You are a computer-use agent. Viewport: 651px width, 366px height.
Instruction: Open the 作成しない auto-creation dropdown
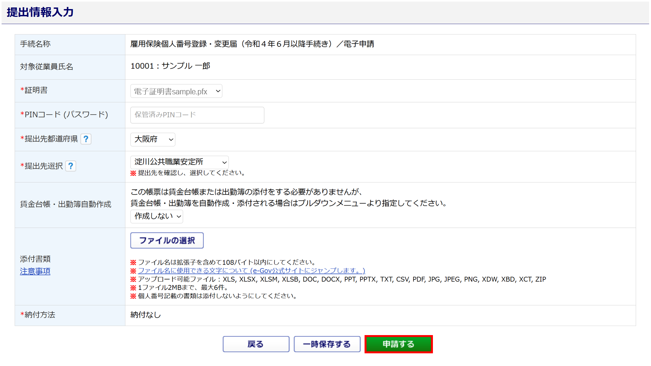pos(157,216)
